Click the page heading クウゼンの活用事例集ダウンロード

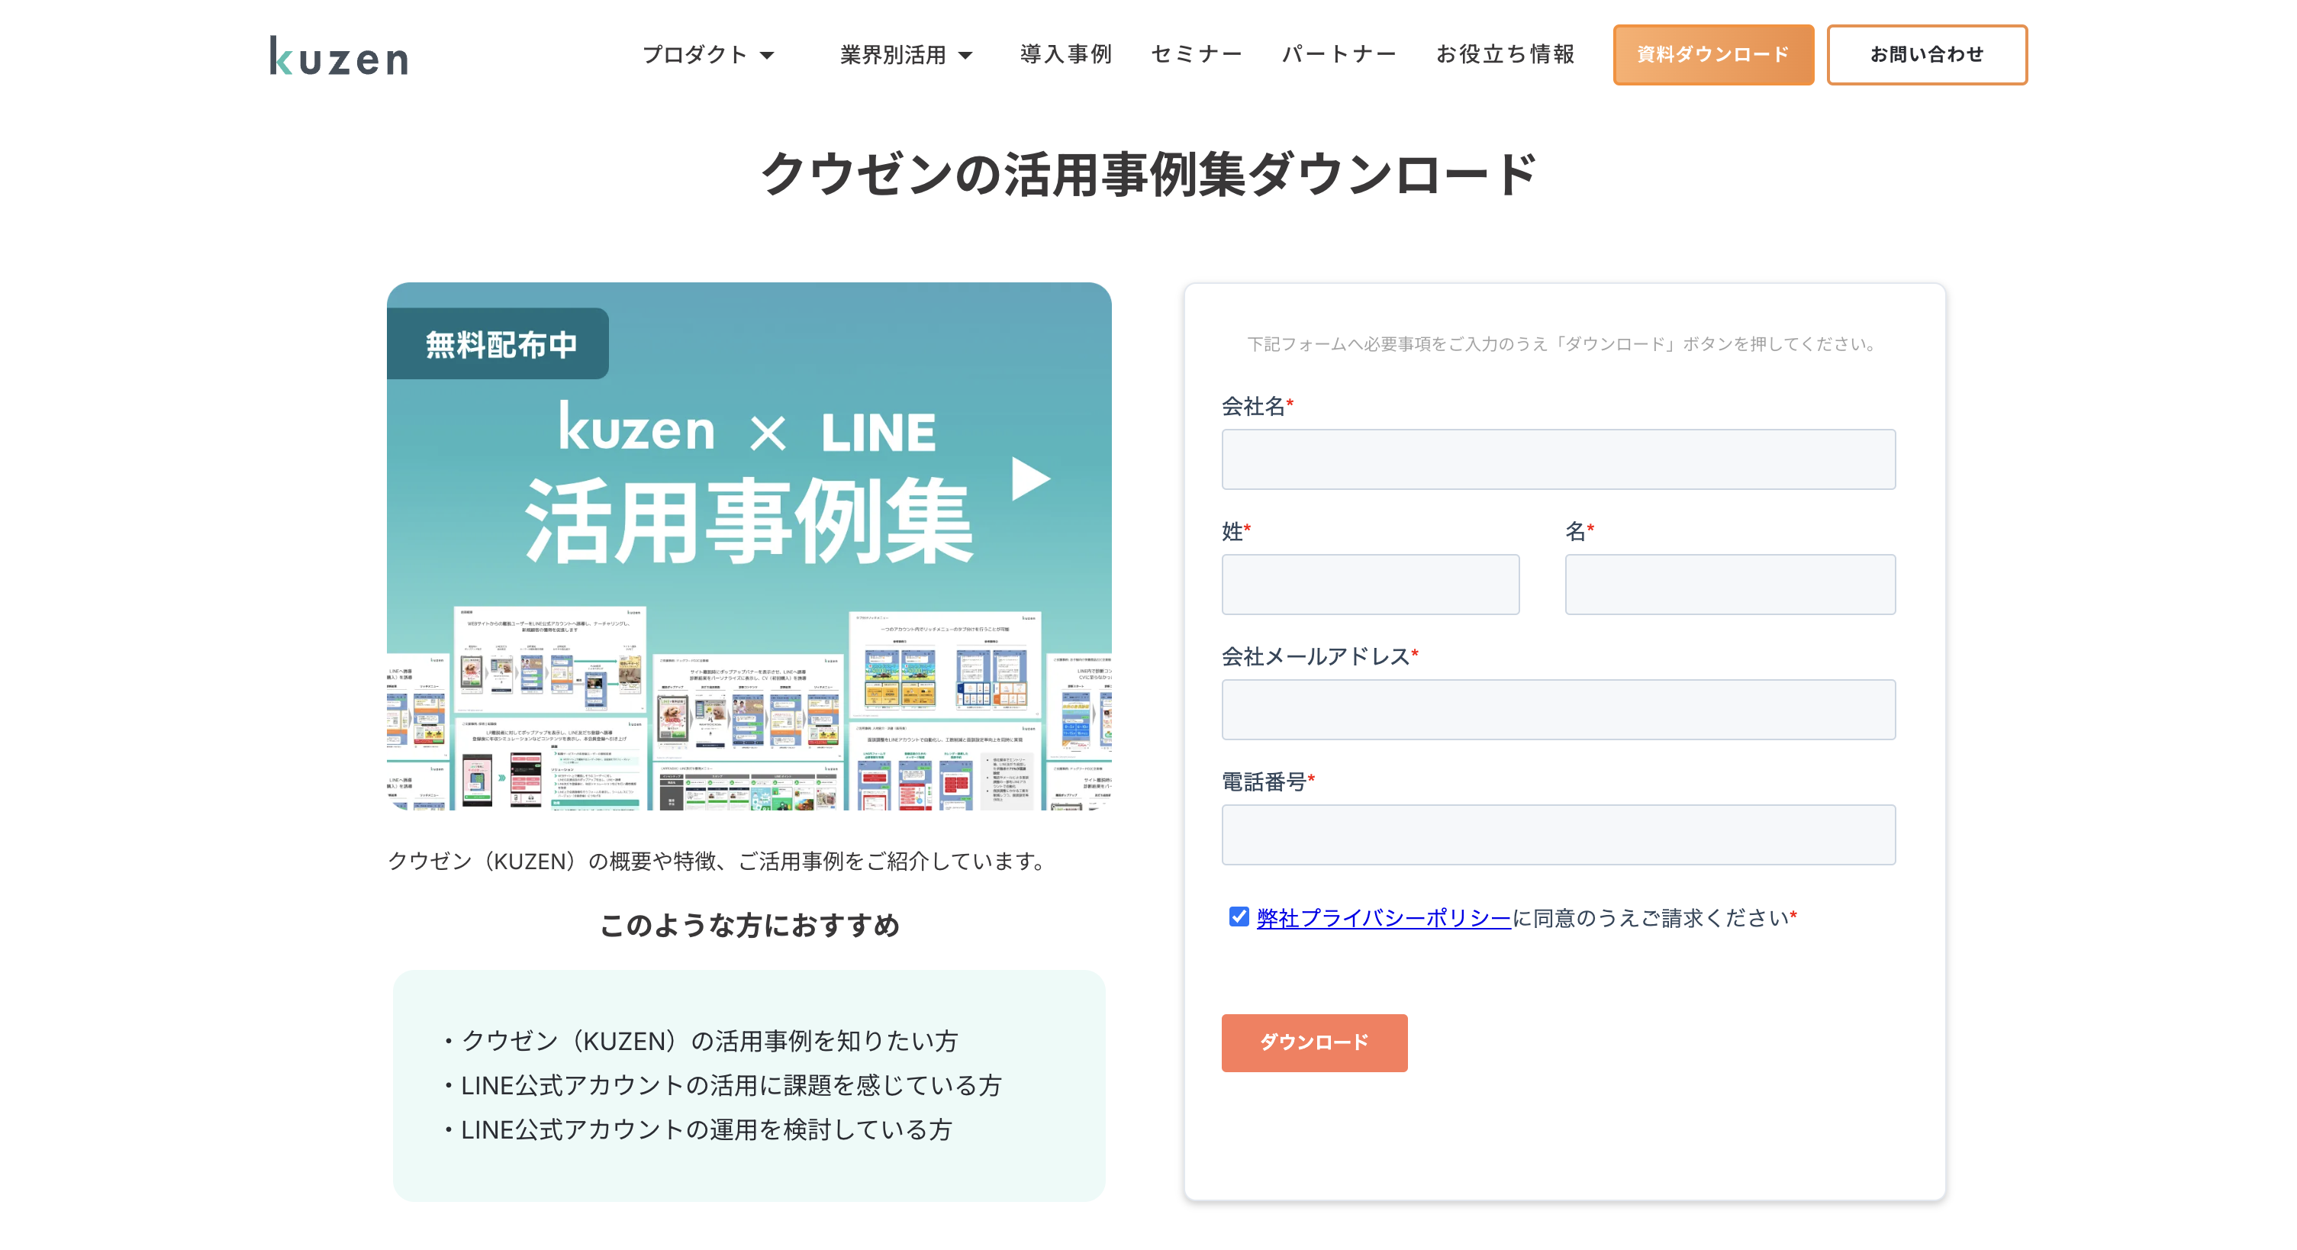click(x=1148, y=173)
